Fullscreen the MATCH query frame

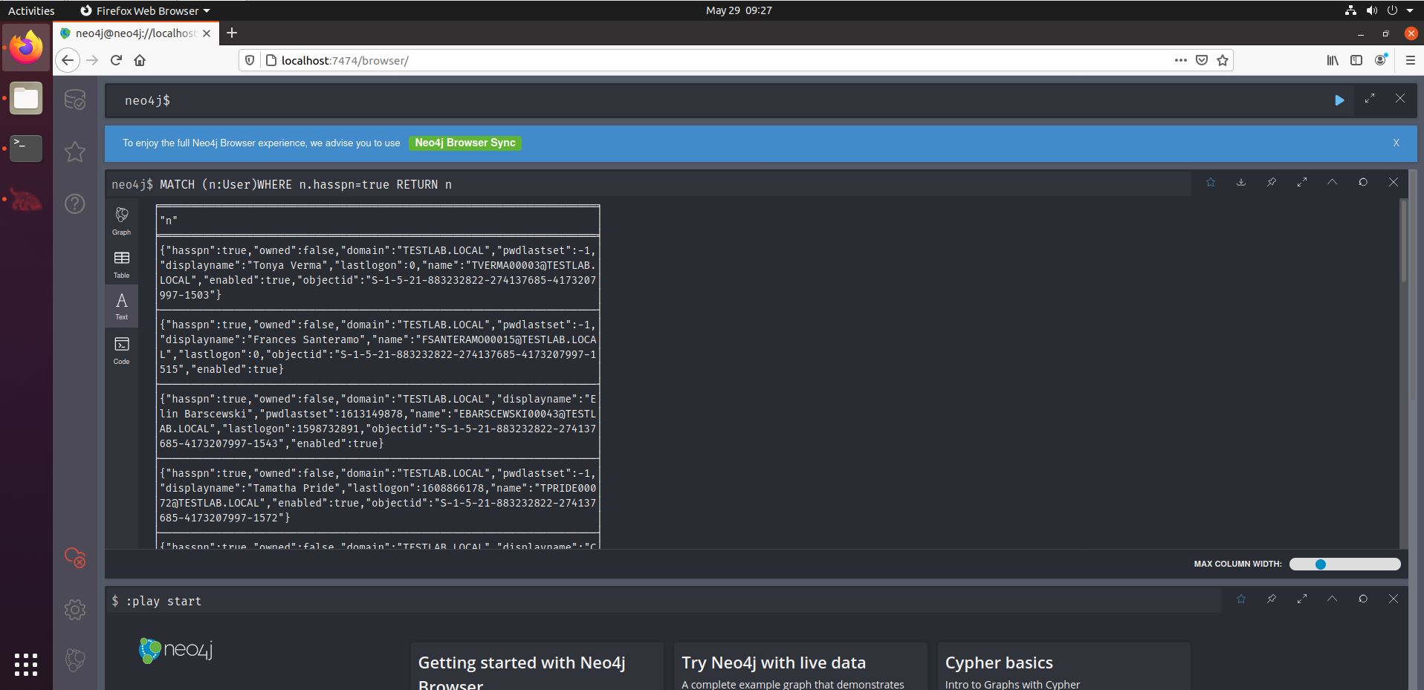1302,182
